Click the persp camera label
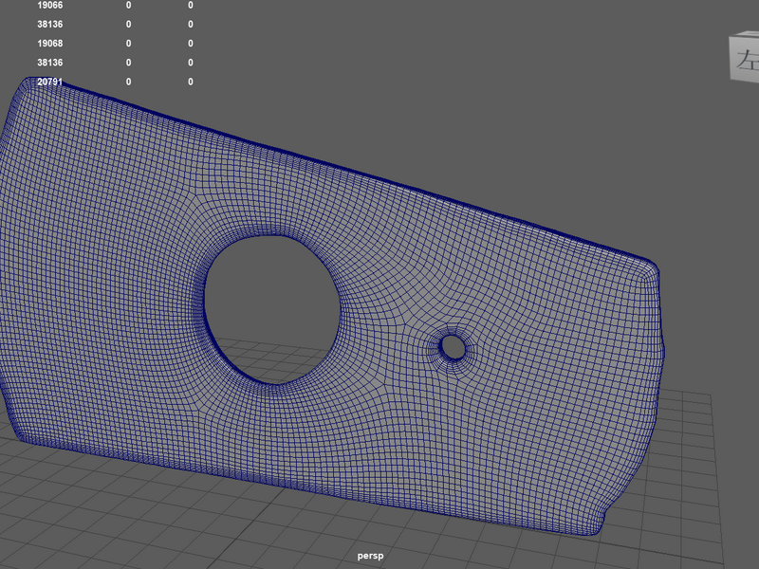The height and width of the screenshot is (569, 759). 370,556
